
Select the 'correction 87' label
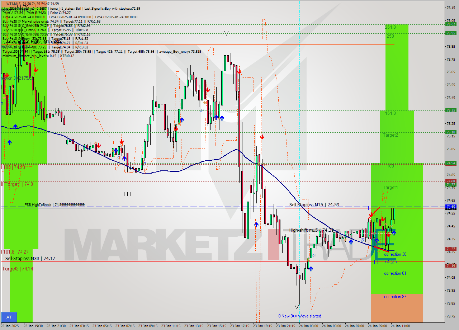click(395, 297)
